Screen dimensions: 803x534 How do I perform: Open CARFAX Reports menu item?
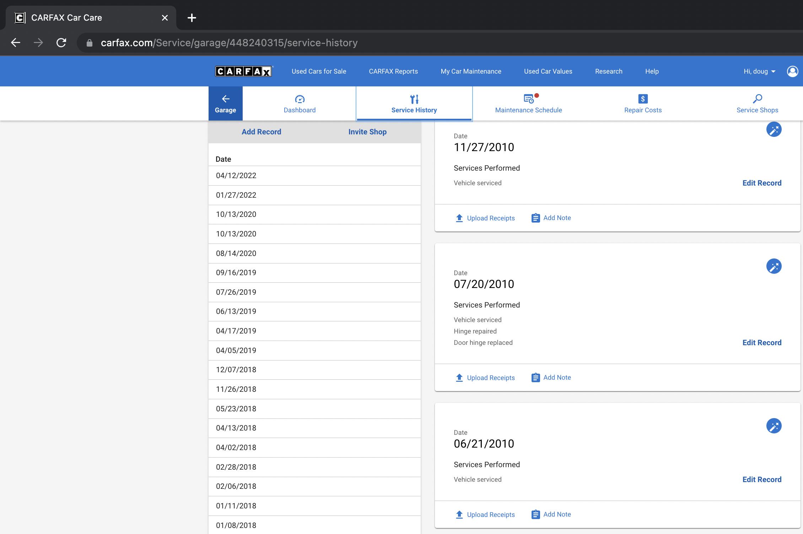click(393, 71)
